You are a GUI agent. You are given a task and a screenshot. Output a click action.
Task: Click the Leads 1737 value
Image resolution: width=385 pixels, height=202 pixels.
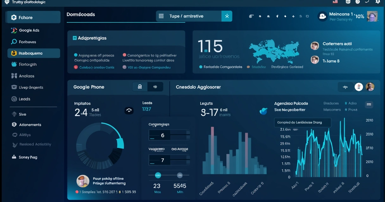coord(147,109)
